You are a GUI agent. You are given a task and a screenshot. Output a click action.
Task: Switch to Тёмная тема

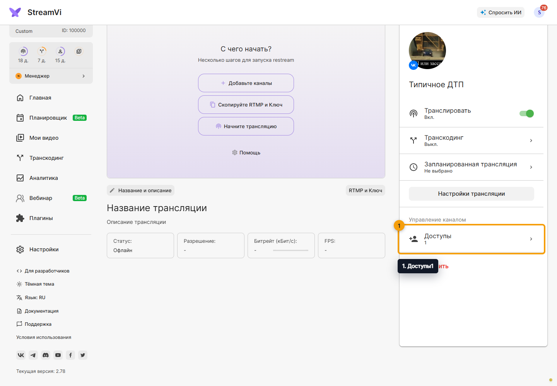pyautogui.click(x=35, y=284)
